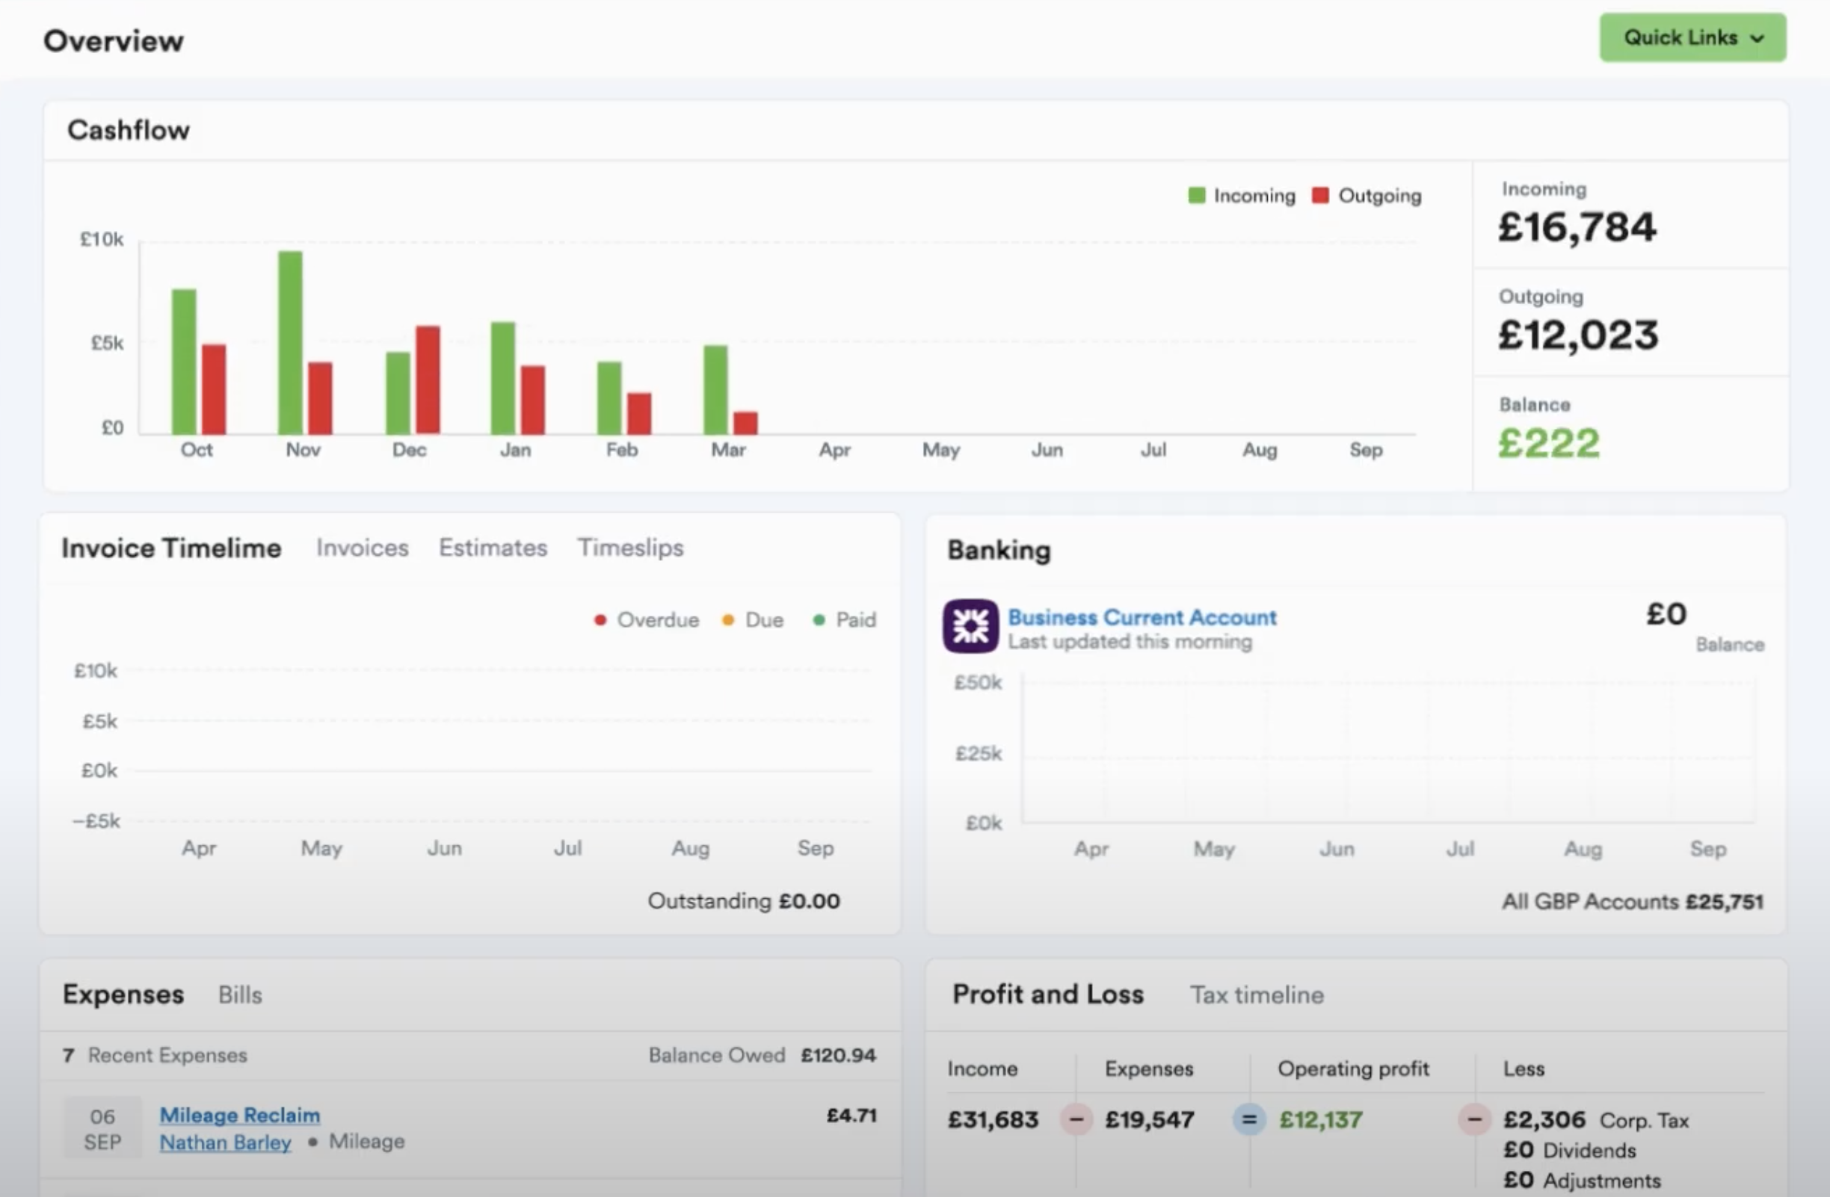This screenshot has height=1197, width=1830.
Task: Open the Bills tab
Action: click(240, 995)
